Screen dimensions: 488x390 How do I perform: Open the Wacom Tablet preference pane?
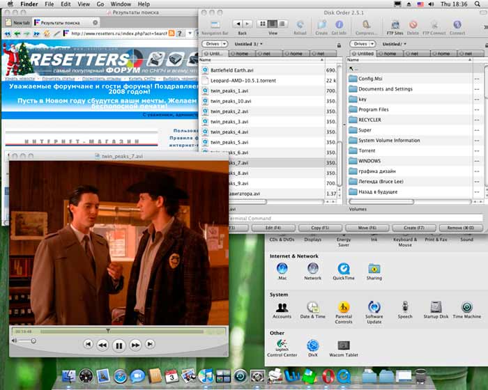(344, 348)
